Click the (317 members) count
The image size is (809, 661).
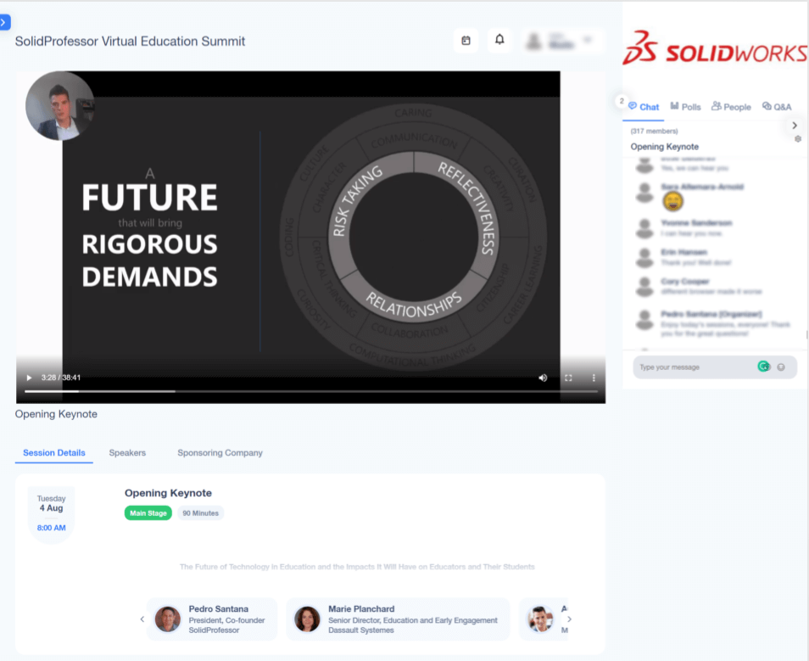pyautogui.click(x=654, y=132)
